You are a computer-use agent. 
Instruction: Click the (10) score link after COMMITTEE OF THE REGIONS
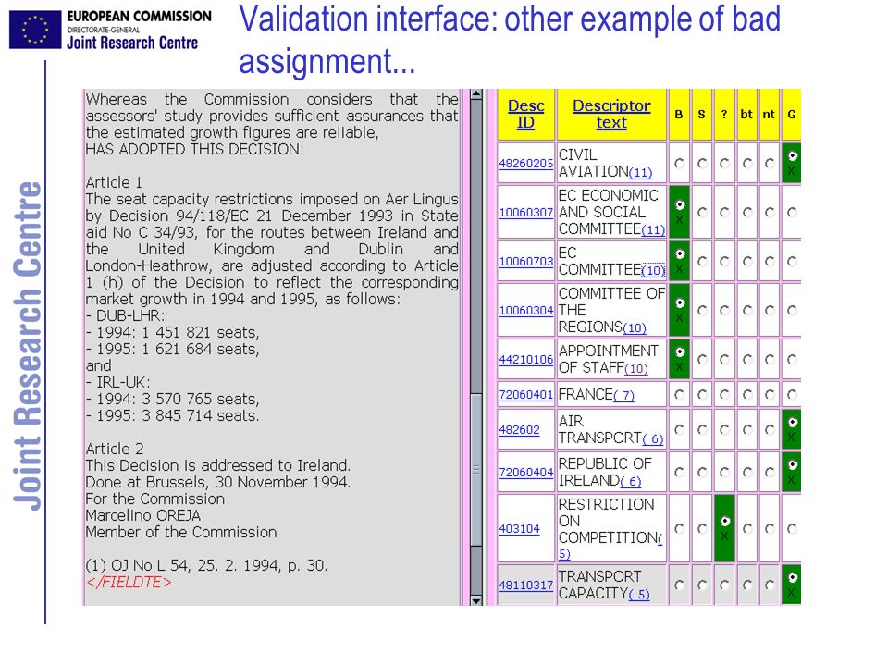point(635,327)
